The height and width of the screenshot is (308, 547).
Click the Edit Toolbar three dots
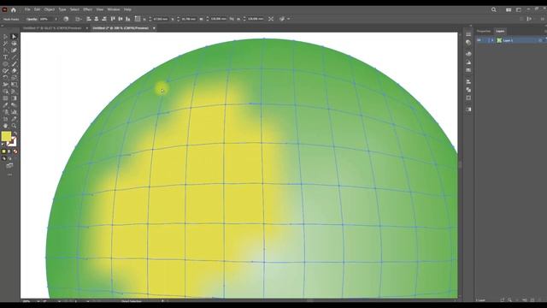click(9, 175)
